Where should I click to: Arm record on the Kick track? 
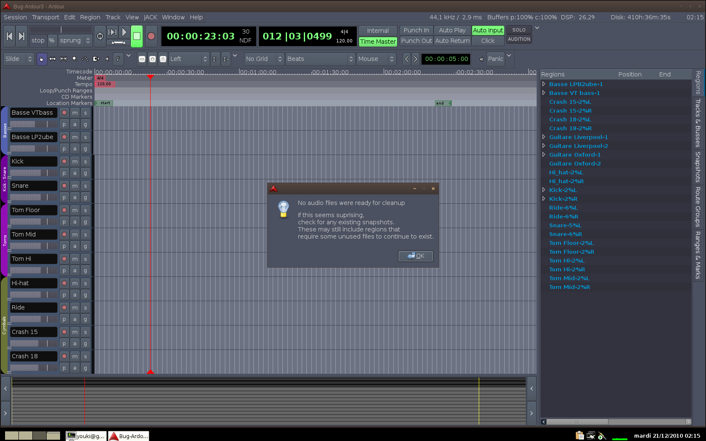point(64,161)
